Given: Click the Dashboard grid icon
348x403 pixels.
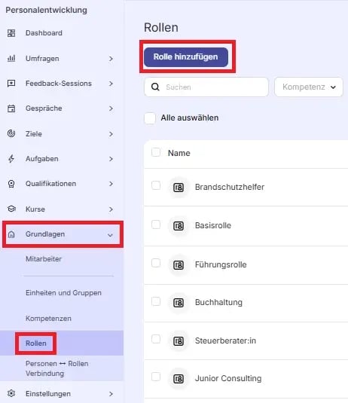Looking at the screenshot, I should [11, 33].
